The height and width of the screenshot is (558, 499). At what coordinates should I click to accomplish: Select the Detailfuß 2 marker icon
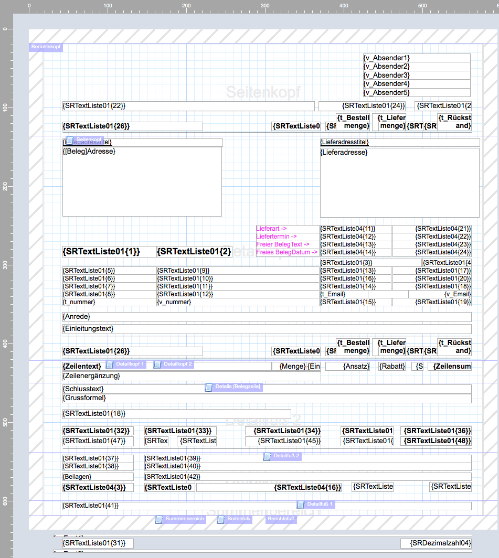pos(267,457)
